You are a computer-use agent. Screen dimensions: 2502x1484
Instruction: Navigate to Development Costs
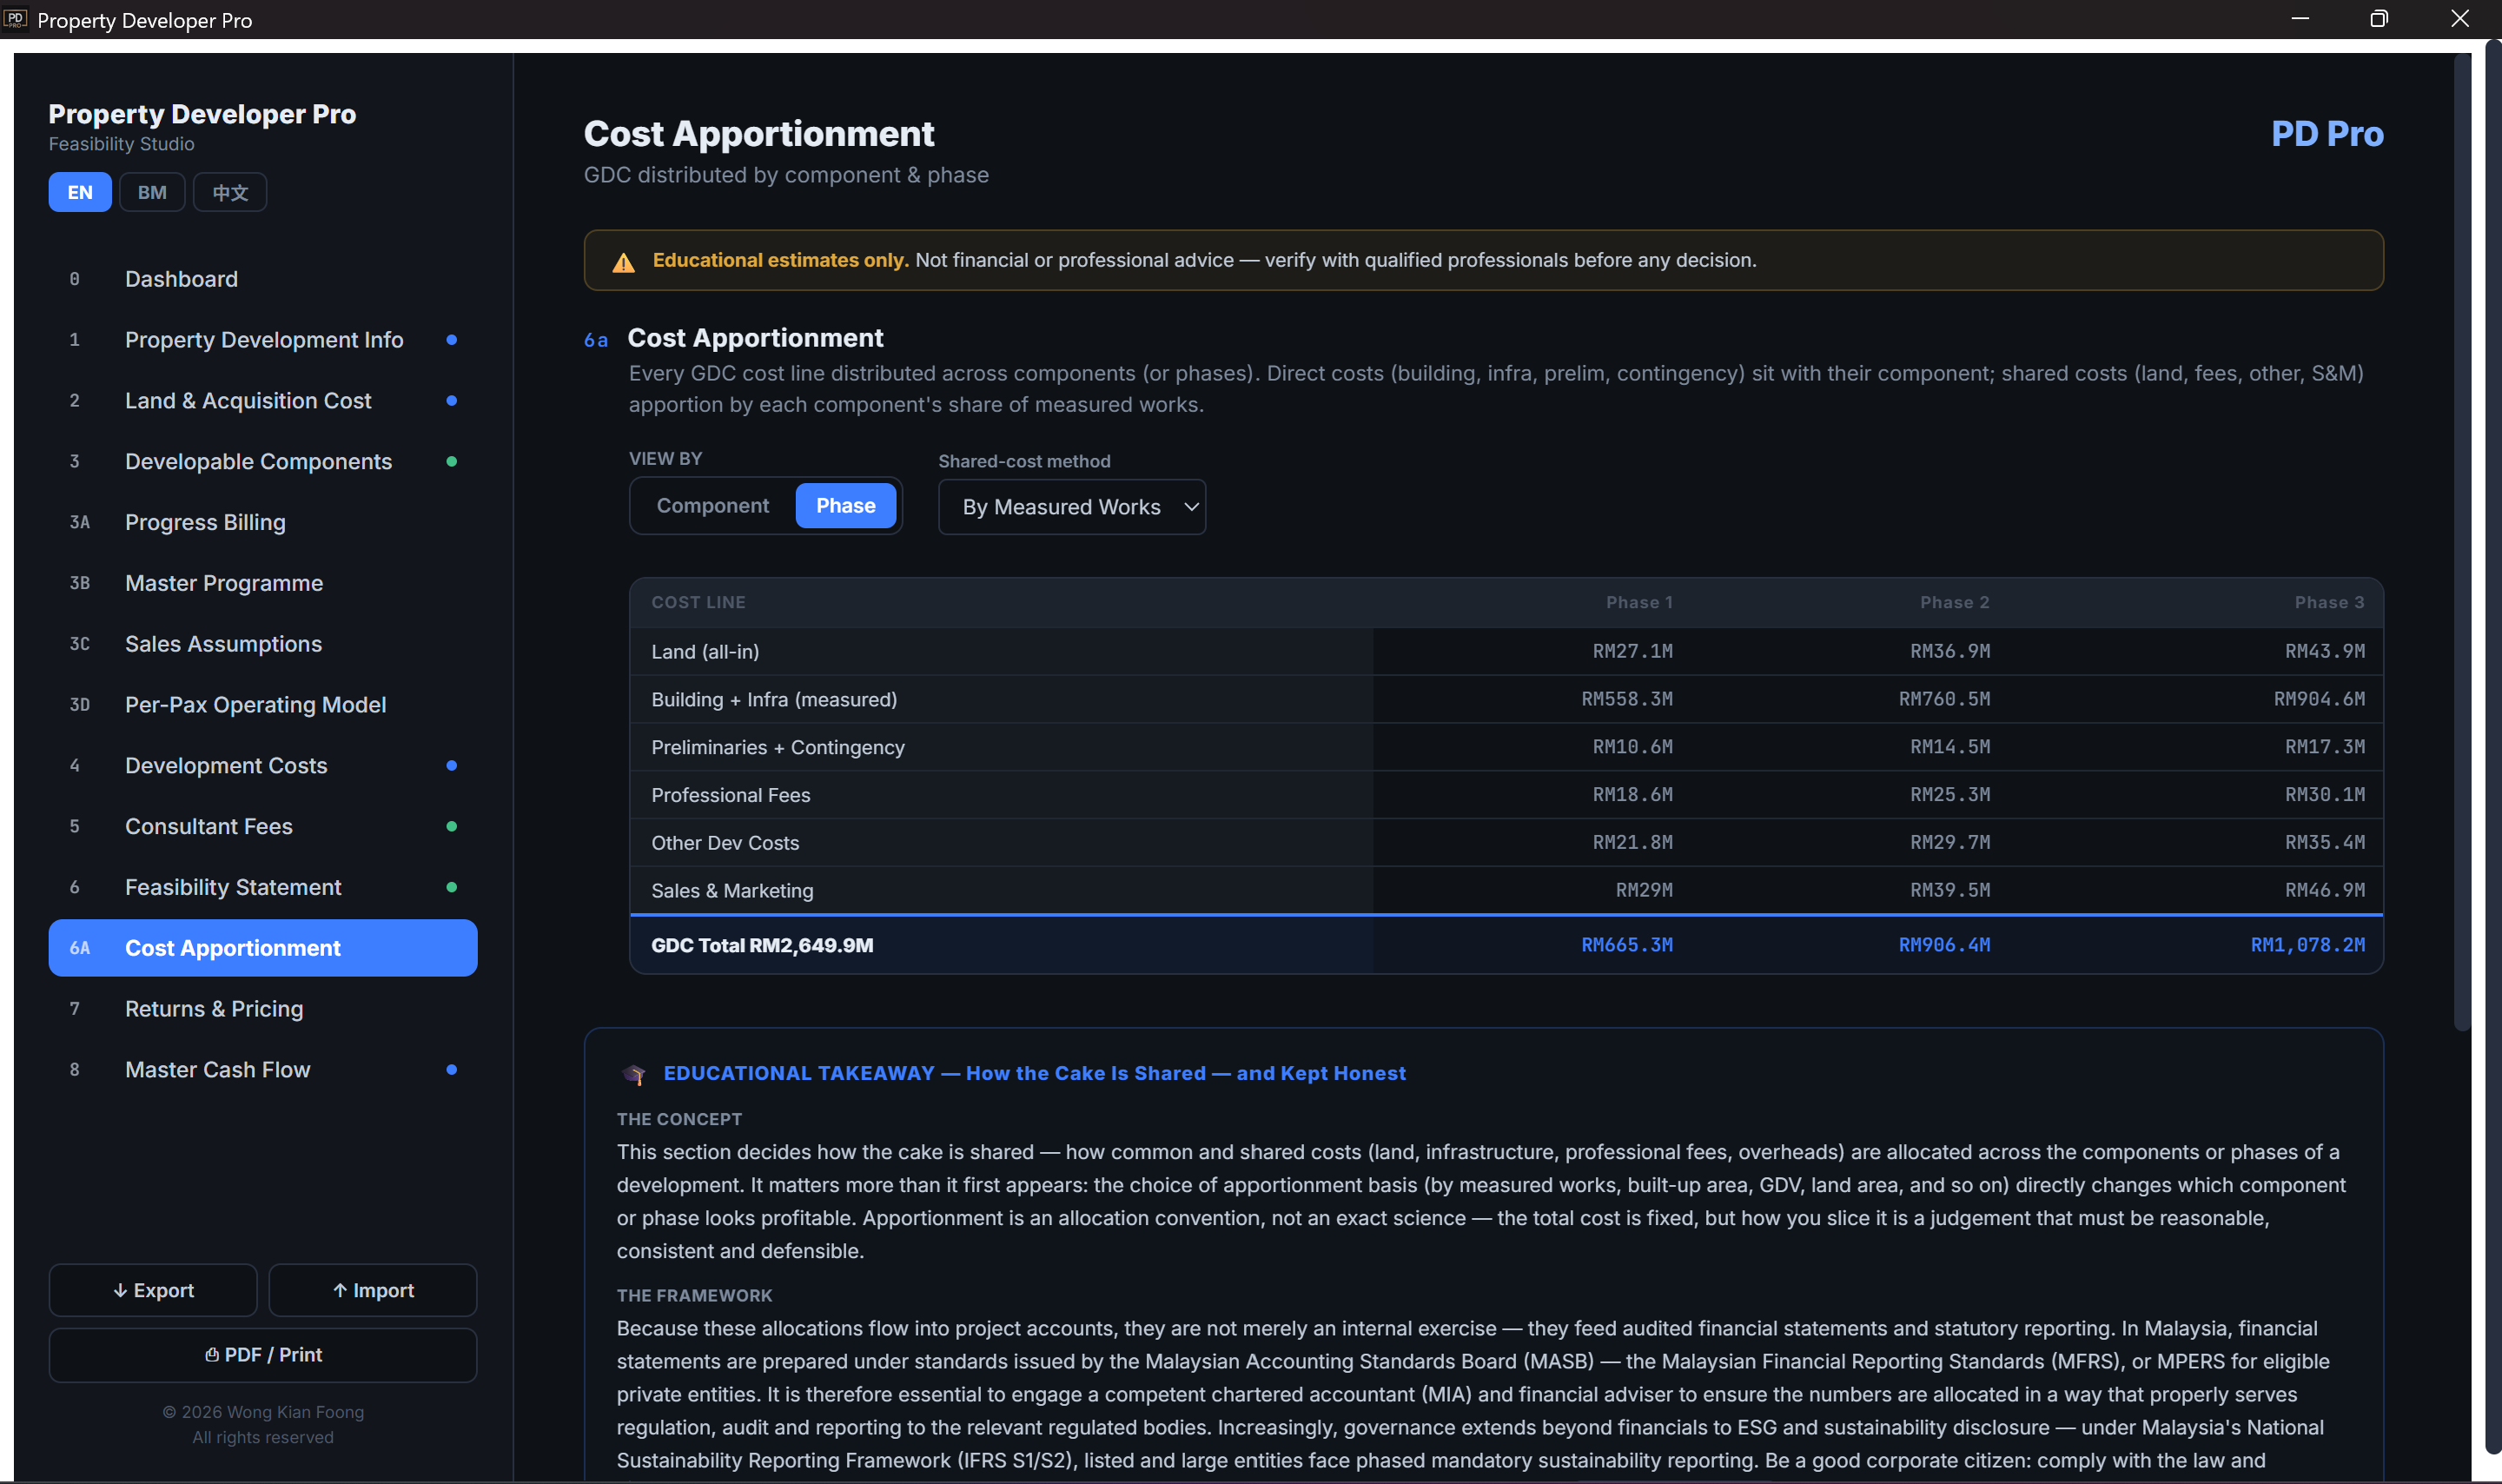[263, 766]
